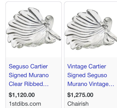Click the word 'Cartier' in the first listing
This screenshot has height=108, width=117.
39,66
